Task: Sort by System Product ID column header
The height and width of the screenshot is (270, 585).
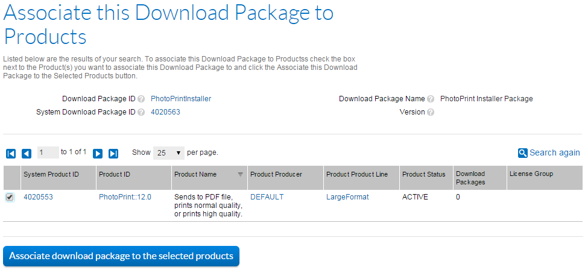Action: coord(51,174)
